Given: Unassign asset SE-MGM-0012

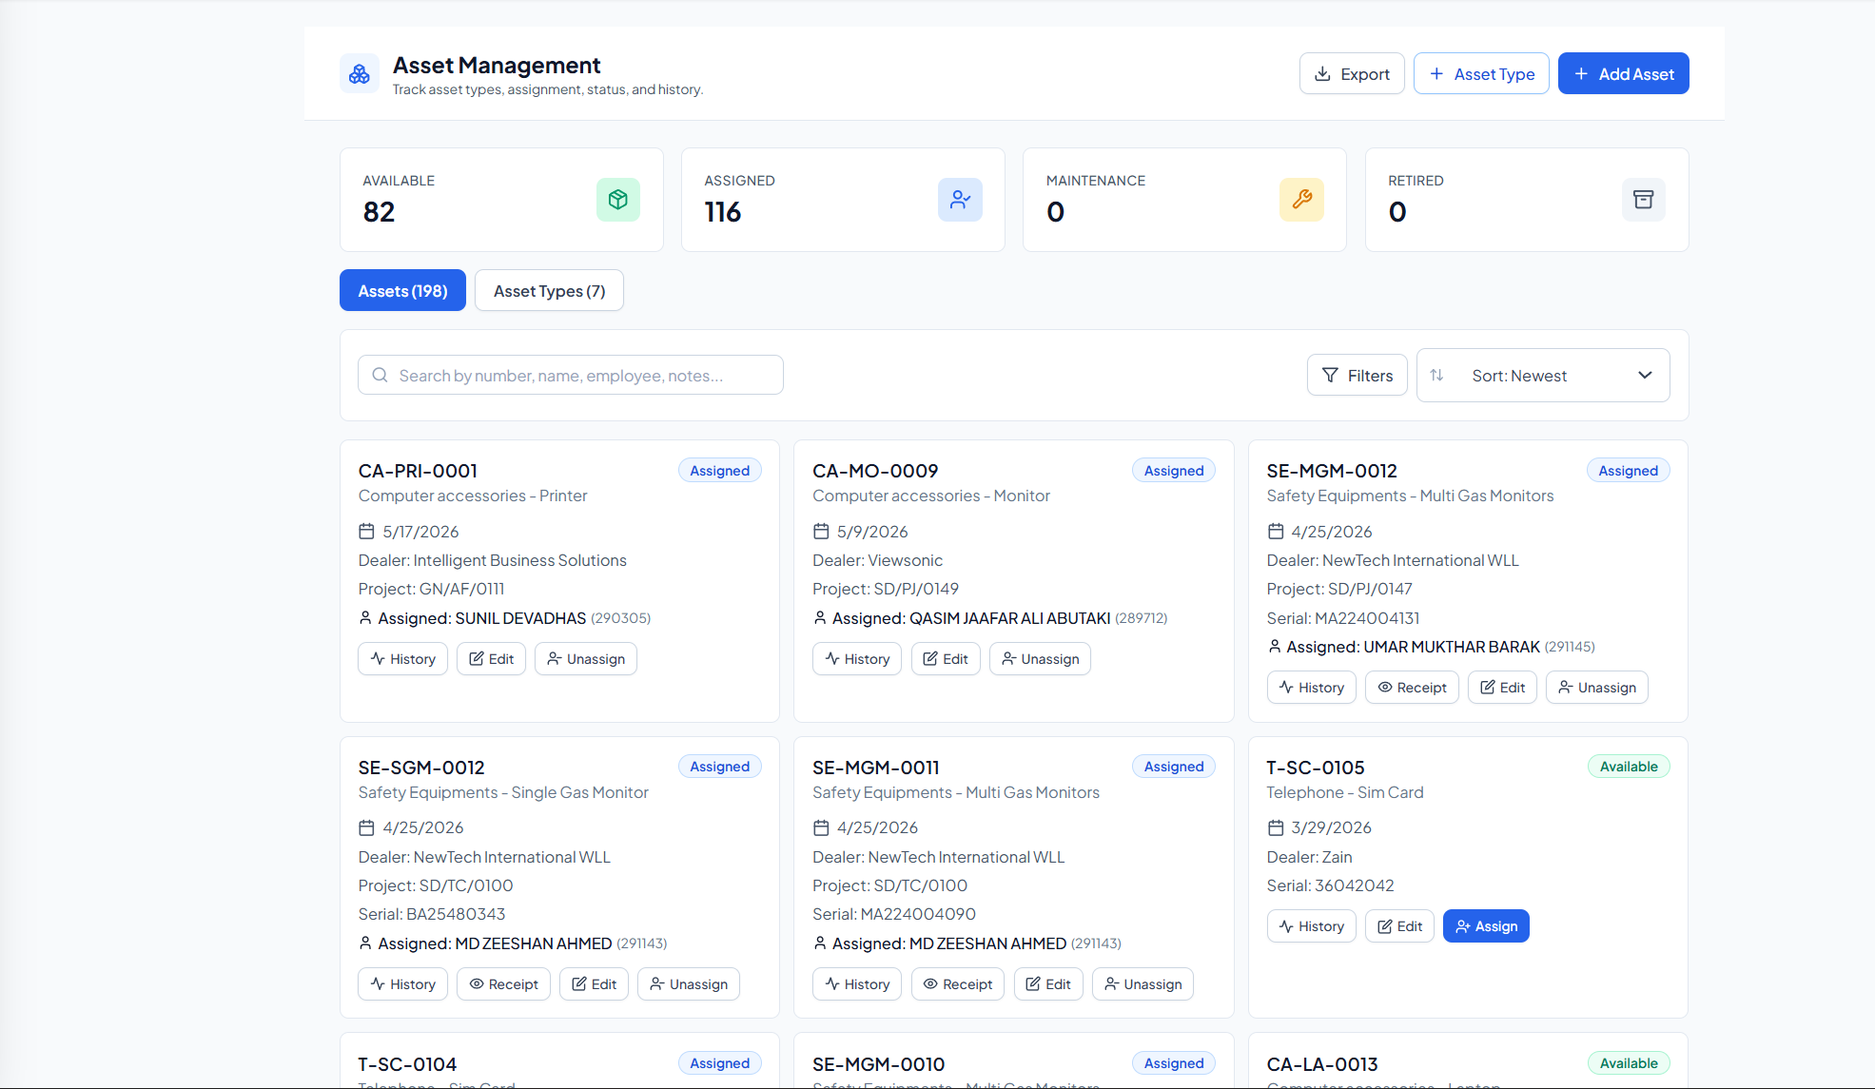Looking at the screenshot, I should (1597, 687).
